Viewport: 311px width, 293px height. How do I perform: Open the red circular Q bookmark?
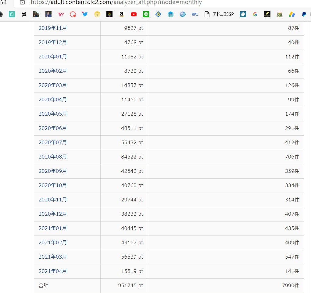tap(73, 14)
